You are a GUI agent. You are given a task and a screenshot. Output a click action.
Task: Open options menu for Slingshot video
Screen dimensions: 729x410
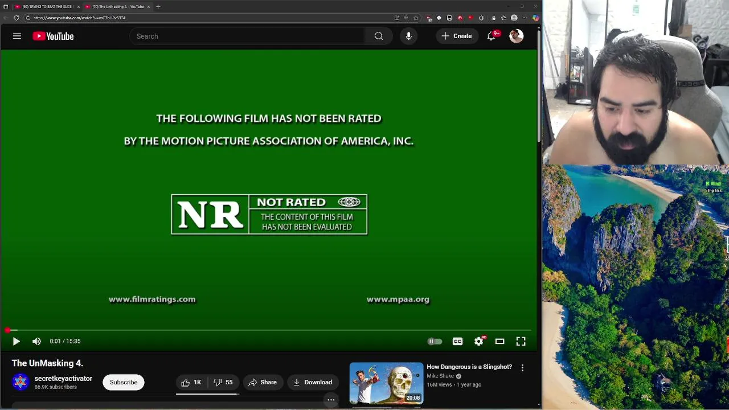pyautogui.click(x=522, y=368)
